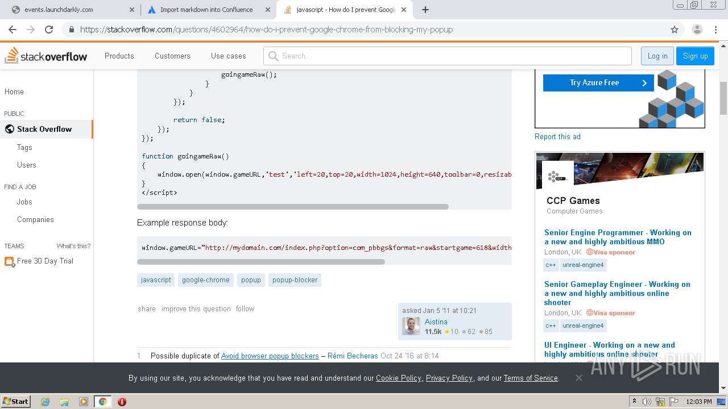728x409 pixels.
Task: Click the volume speaker tray icon
Action: pos(647,402)
